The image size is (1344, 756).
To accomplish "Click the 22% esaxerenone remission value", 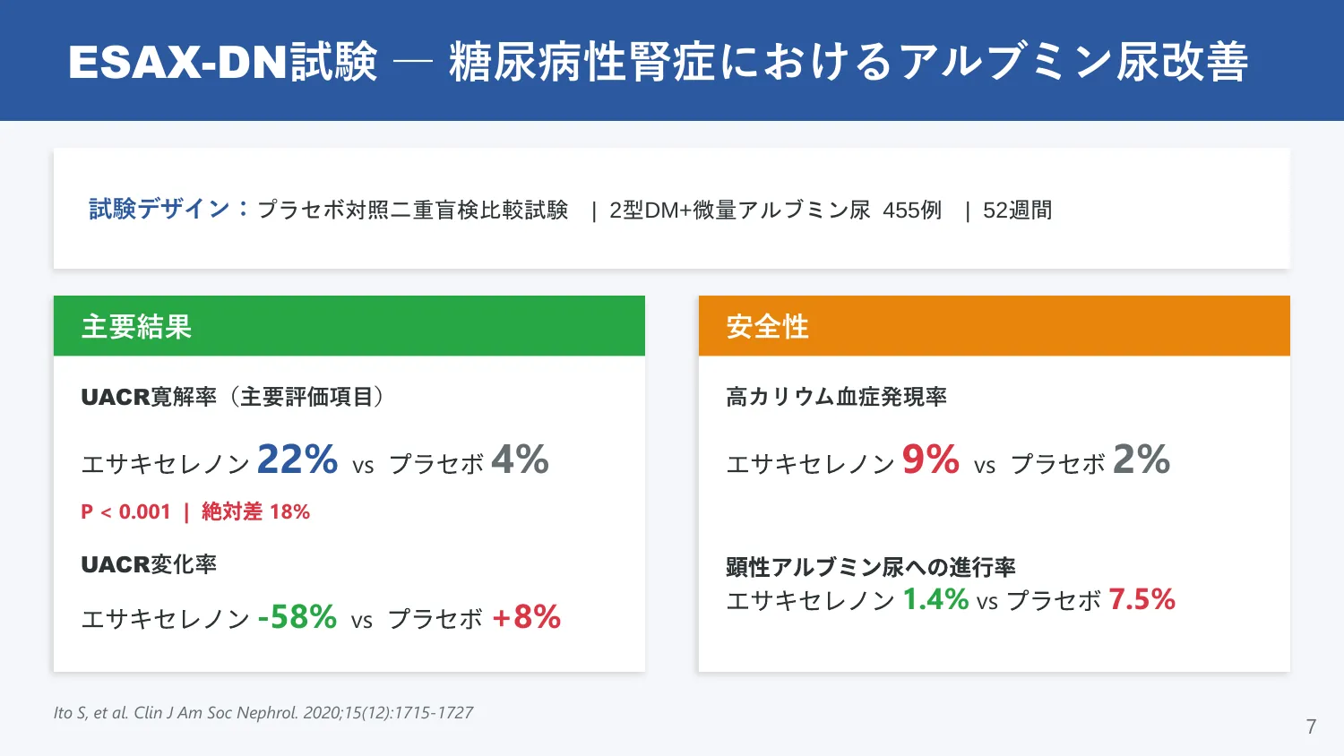I will (x=297, y=460).
